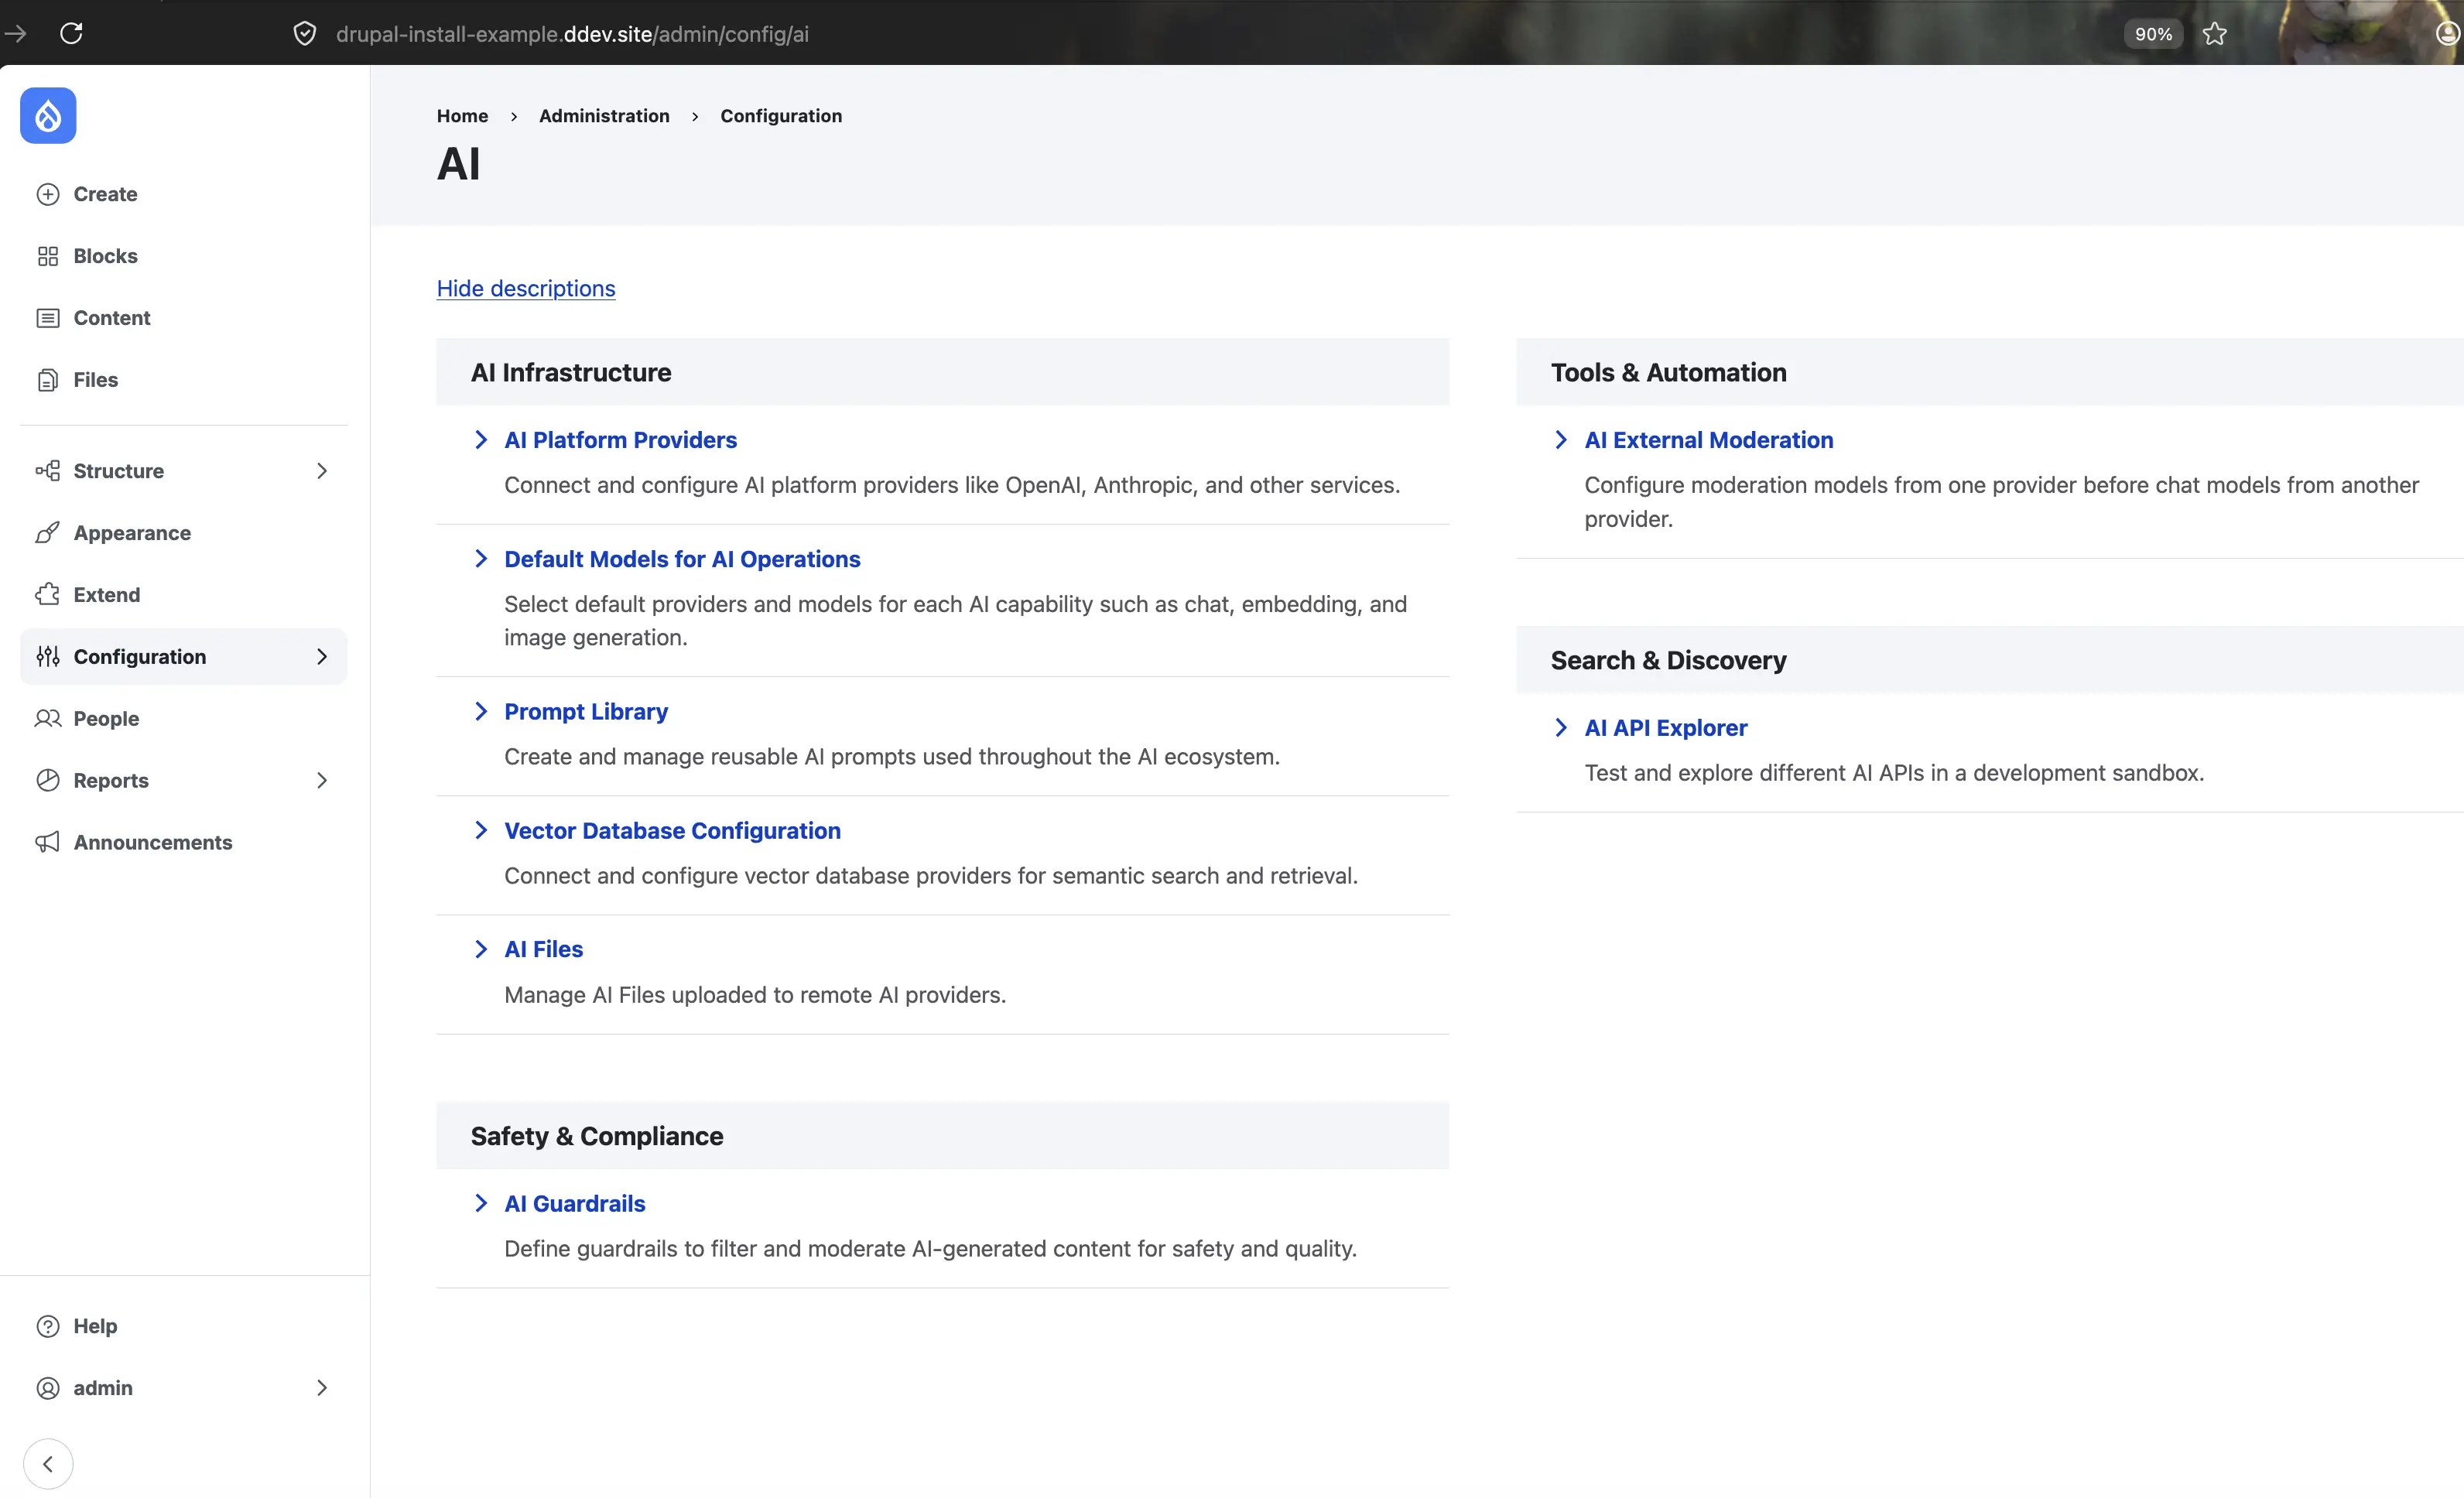Click the Help question mark icon
The height and width of the screenshot is (1498, 2464).
[x=48, y=1326]
